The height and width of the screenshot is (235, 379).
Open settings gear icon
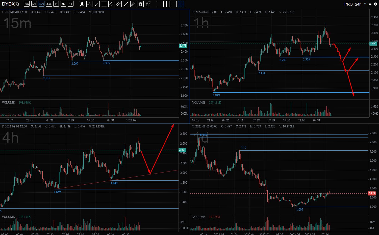375,4
